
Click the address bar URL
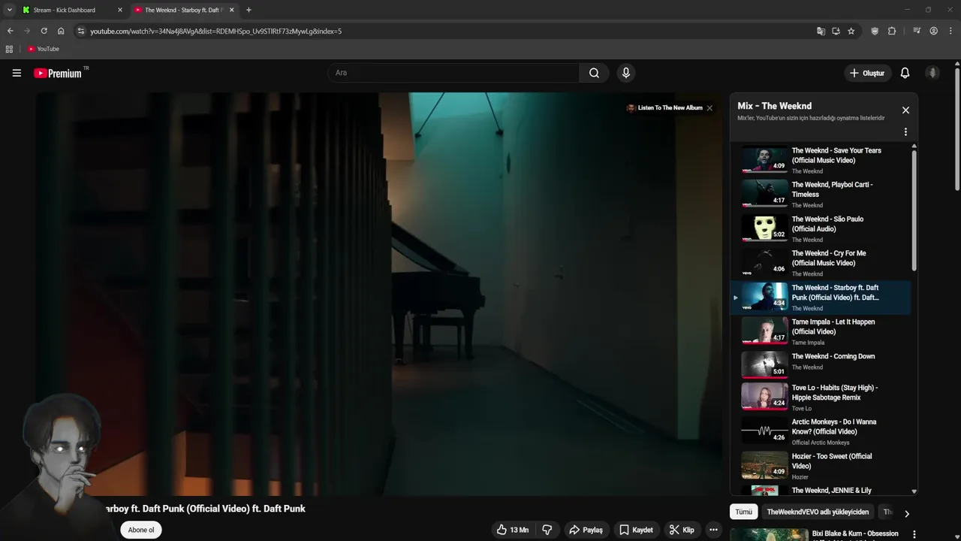pyautogui.click(x=216, y=31)
